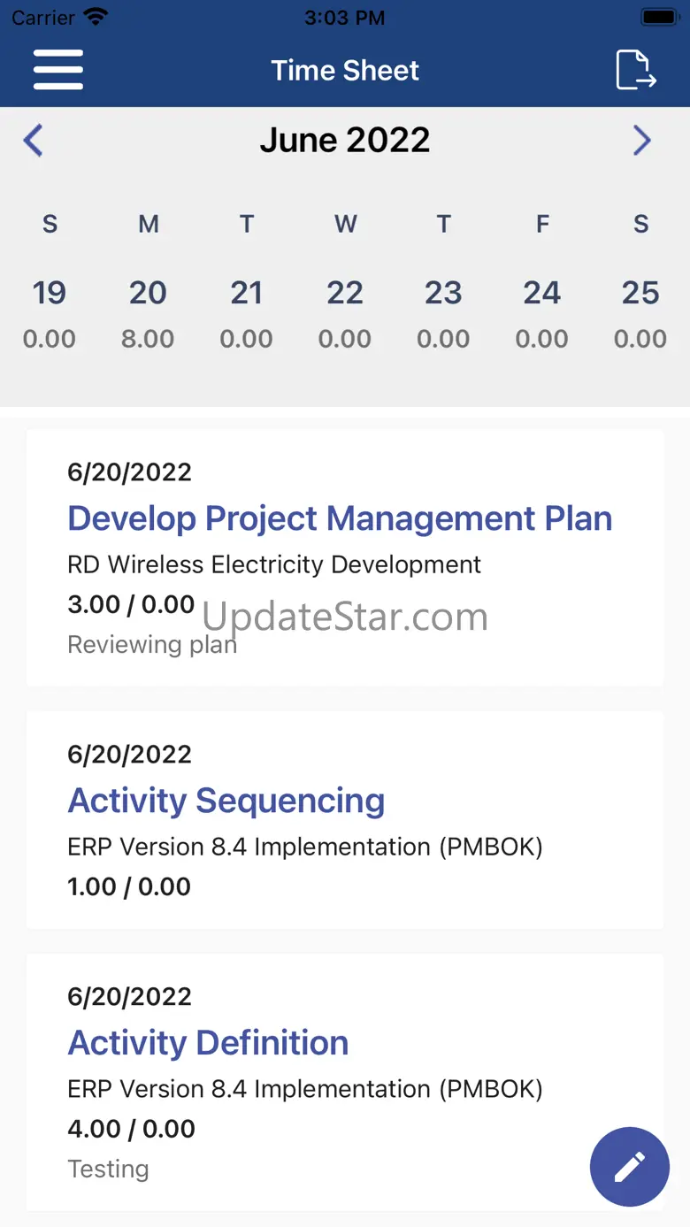Tap the June 2022 month title
Image resolution: width=690 pixels, height=1227 pixels.
coord(345,141)
